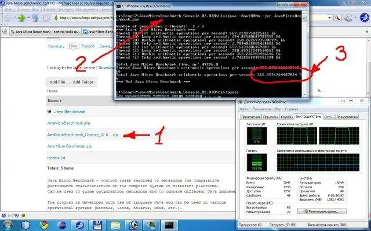Open Browser component icon in status bar
371x231 pixels.
tap(4, 215)
